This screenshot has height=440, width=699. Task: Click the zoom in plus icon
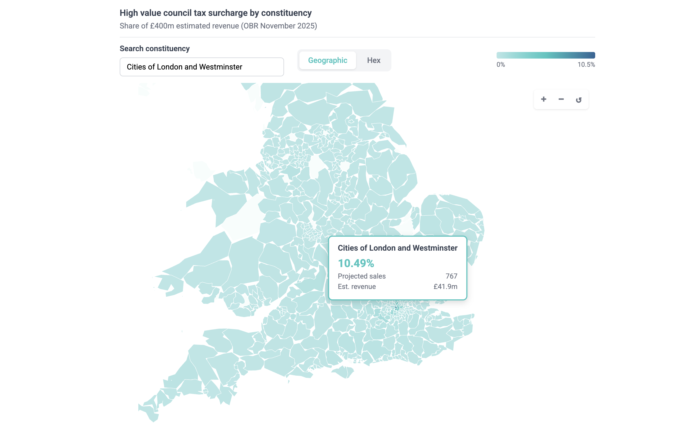(543, 100)
